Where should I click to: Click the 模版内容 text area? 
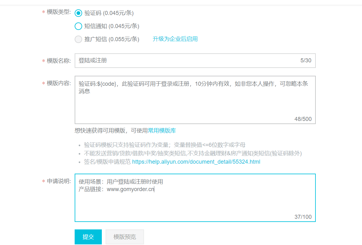point(195,100)
